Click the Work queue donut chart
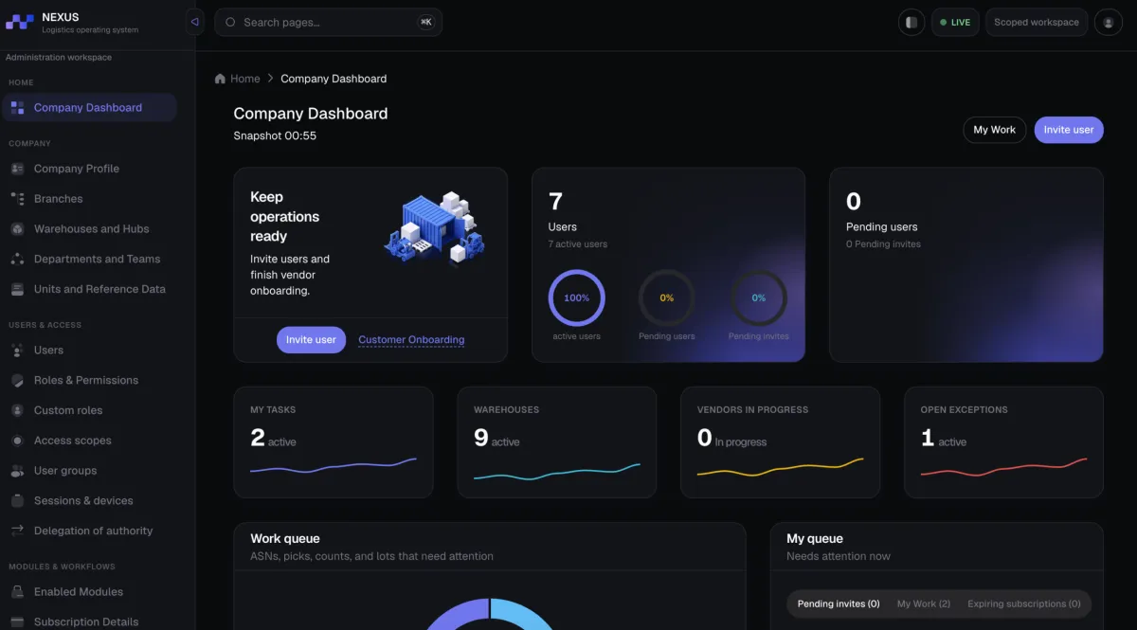This screenshot has width=1137, height=630. [x=490, y=614]
